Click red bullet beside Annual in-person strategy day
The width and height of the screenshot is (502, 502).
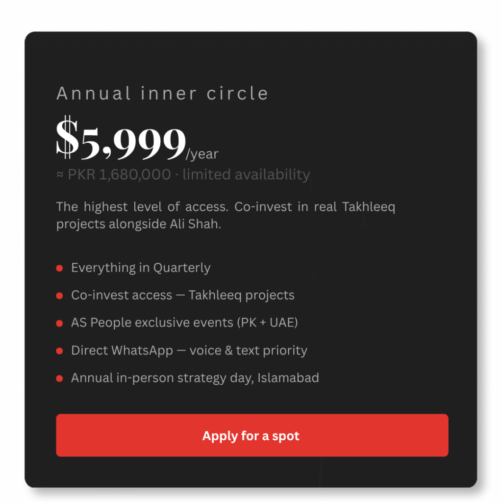(59, 378)
